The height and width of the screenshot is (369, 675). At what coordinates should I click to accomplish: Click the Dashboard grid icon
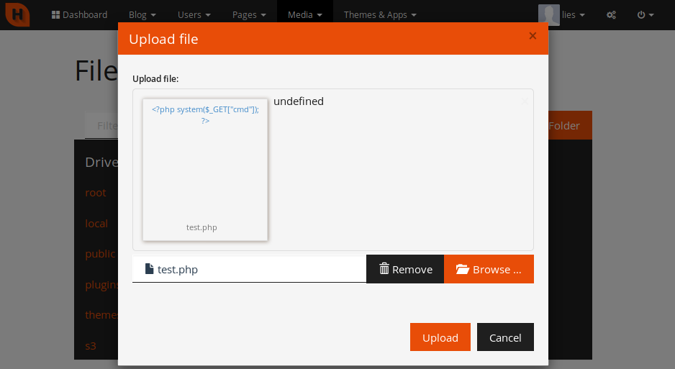coord(55,14)
